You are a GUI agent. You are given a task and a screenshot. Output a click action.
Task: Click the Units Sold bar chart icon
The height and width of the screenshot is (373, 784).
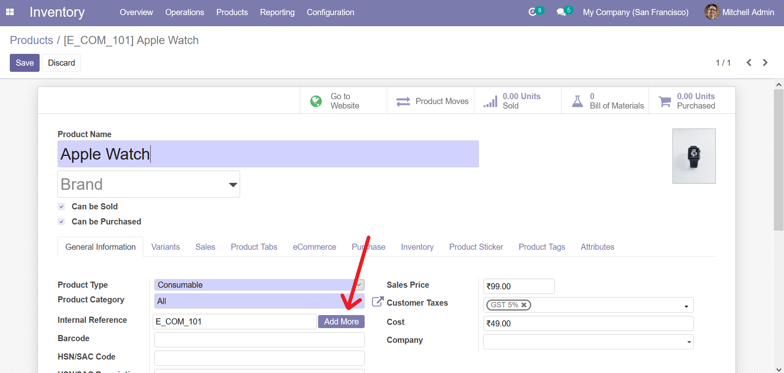coord(490,101)
